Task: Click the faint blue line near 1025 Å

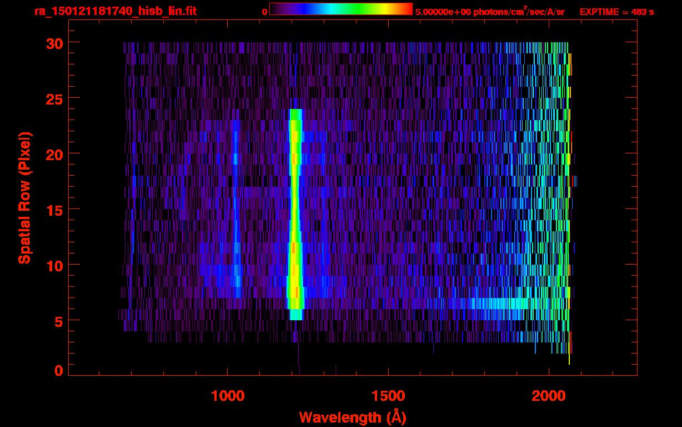Action: 236,211
